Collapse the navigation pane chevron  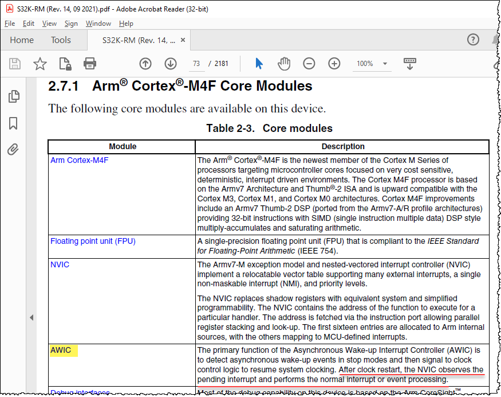tap(32, 317)
